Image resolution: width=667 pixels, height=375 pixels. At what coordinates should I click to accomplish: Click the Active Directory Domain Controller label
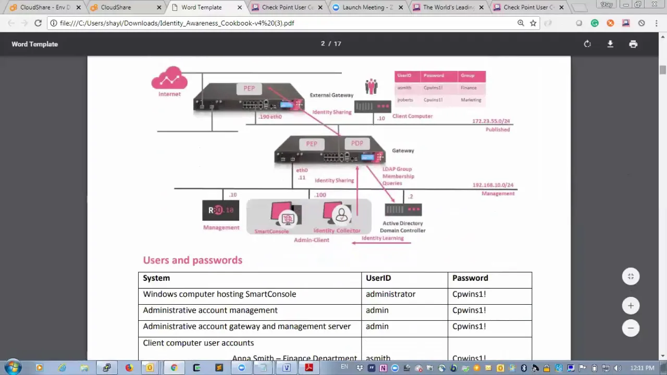click(403, 227)
